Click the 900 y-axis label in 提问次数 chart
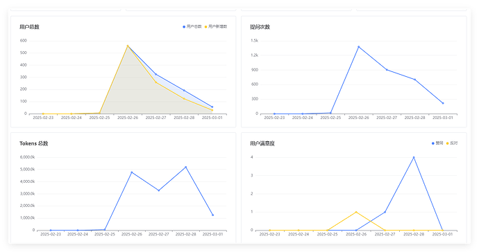 coord(255,70)
